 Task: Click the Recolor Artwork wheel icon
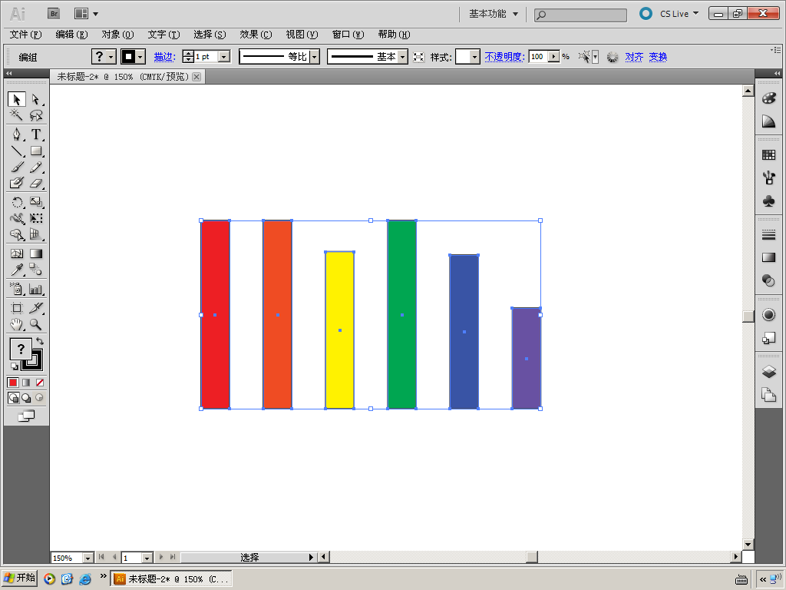point(612,57)
